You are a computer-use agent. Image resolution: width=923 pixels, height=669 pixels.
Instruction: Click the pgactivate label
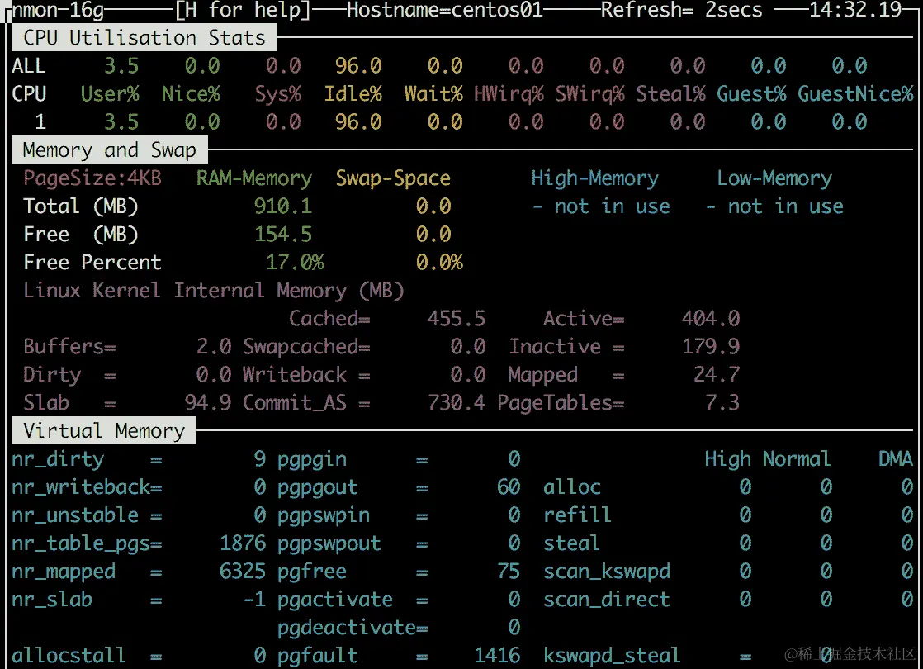335,600
